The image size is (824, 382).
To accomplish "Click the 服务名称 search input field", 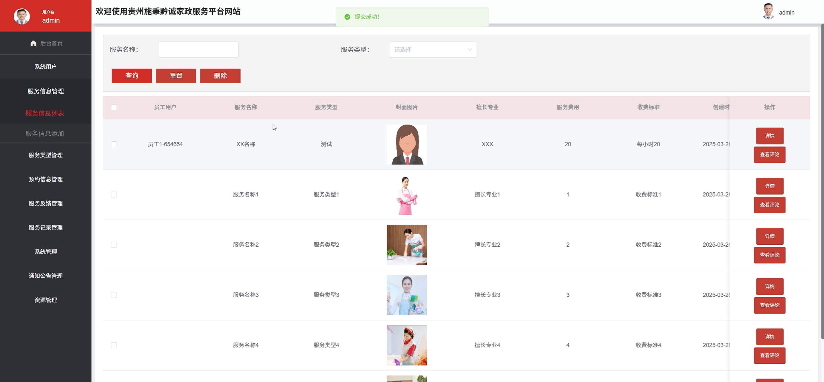I will pos(198,50).
